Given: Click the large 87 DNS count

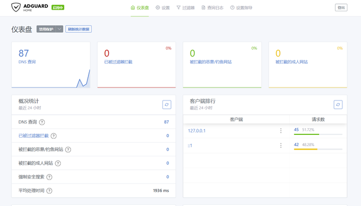Looking at the screenshot, I should click(24, 53).
